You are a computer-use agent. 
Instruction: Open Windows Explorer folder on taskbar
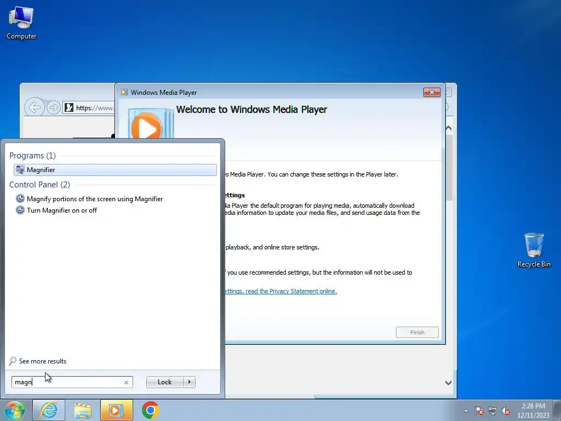[x=83, y=410]
